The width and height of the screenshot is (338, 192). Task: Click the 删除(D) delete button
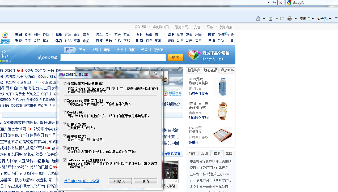[120, 181]
